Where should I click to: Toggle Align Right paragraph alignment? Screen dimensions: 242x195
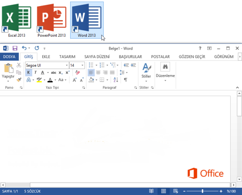(x=105, y=72)
